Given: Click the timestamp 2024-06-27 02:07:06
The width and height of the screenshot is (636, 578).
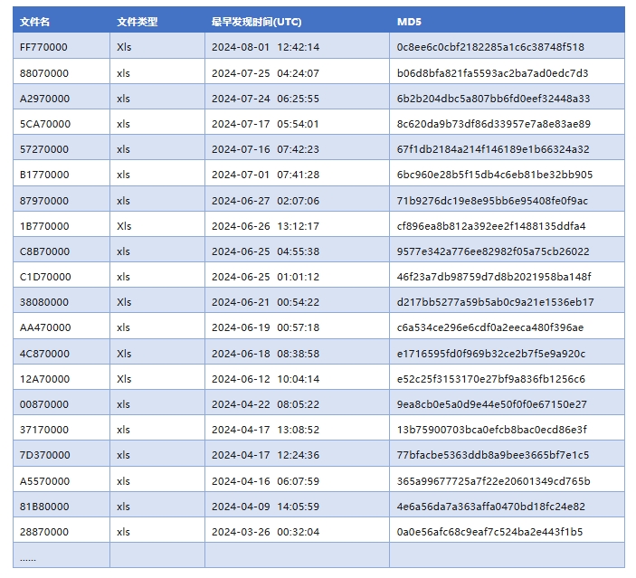Looking at the screenshot, I should pyautogui.click(x=264, y=200).
